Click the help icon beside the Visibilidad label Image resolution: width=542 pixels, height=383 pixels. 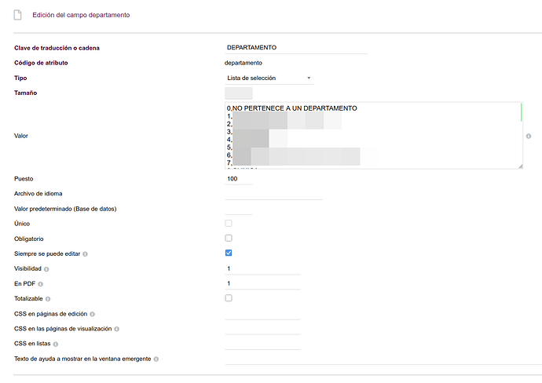46,269
